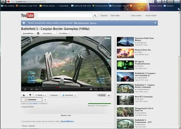Open Últimas noticias bookmark folder
The width and height of the screenshot is (181, 129).
tap(47, 6)
